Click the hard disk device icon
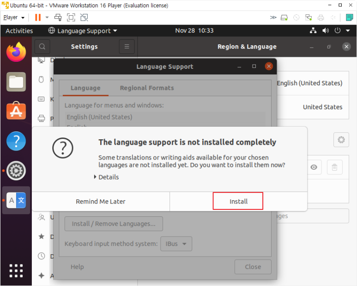Viewport: 357px width, 286px height. 284,18
